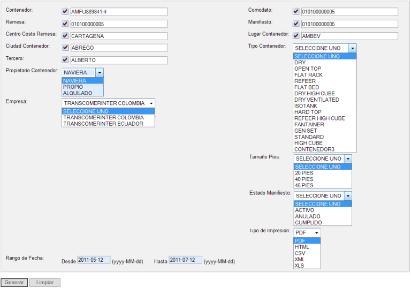Toggle the Comodato checkbox
The width and height of the screenshot is (411, 288).
click(296, 11)
